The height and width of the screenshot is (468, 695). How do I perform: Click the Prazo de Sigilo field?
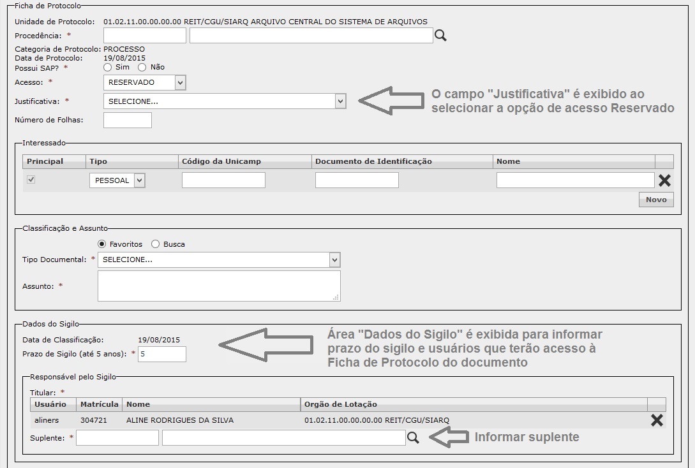tap(161, 355)
